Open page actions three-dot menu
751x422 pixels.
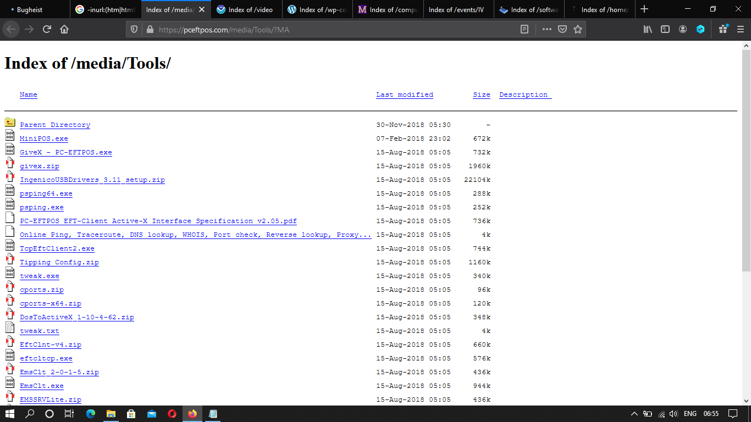click(x=546, y=30)
